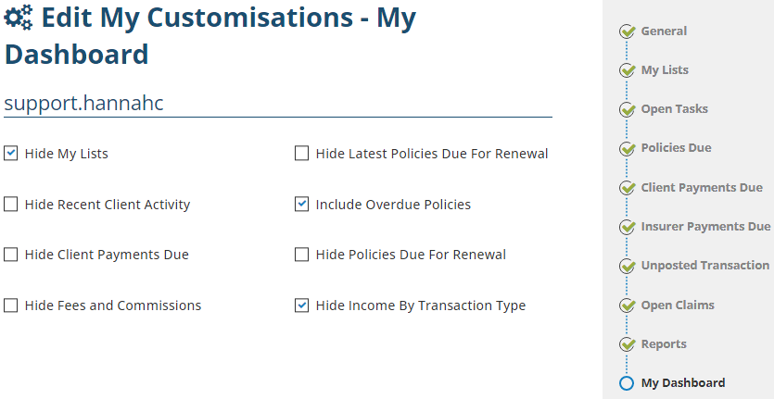
Task: Toggle the Include Overdue Policies checkbox
Action: [x=302, y=205]
